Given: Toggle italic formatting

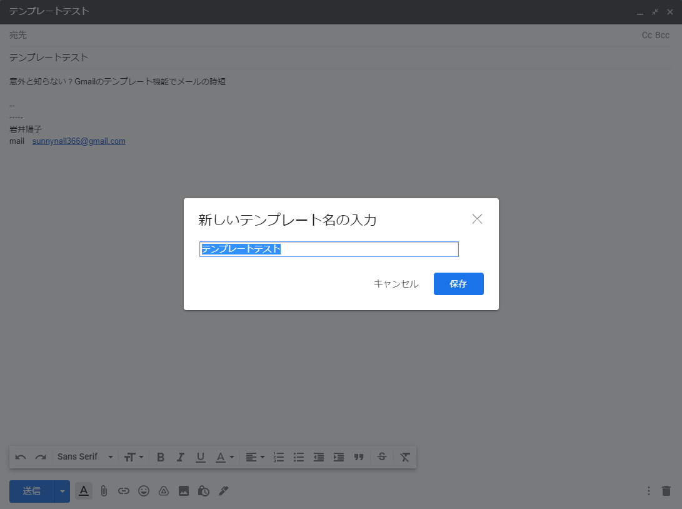Looking at the screenshot, I should click(181, 457).
